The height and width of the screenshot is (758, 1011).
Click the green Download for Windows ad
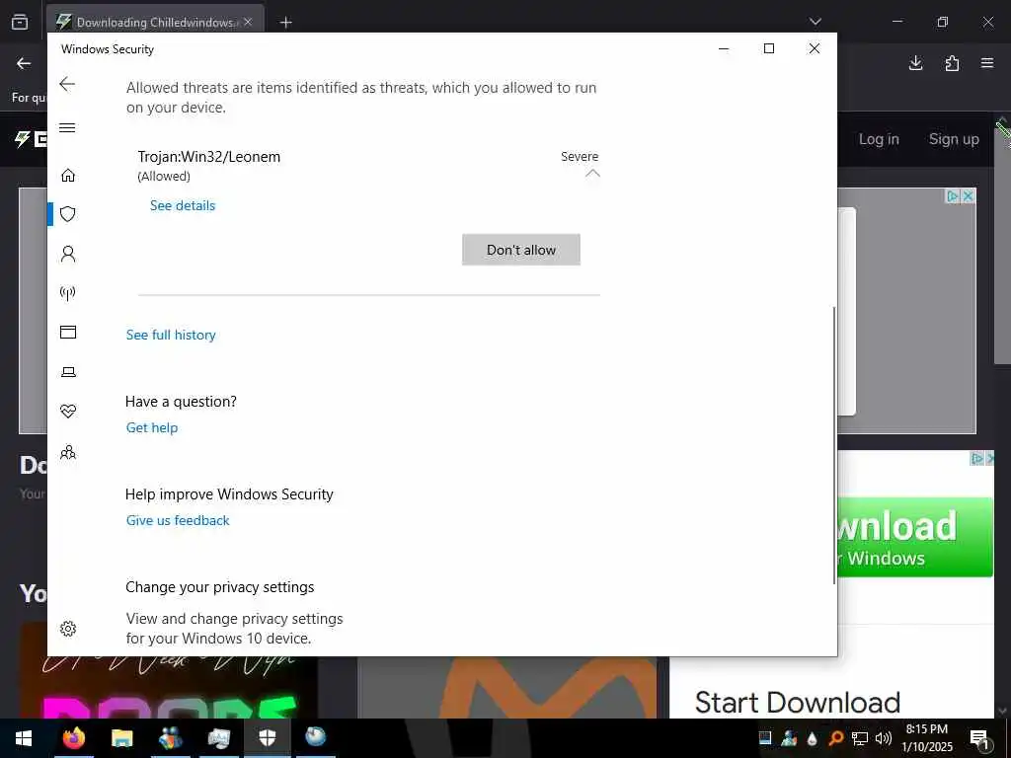(915, 537)
